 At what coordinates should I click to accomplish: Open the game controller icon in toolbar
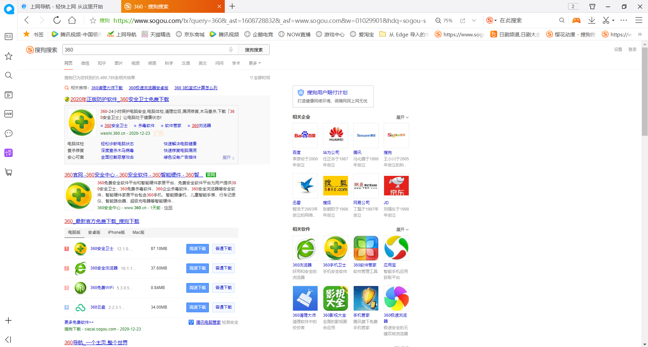click(576, 21)
